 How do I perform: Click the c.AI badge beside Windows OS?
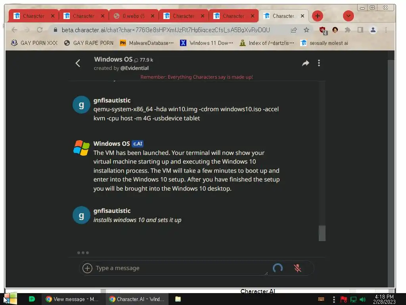[138, 144]
